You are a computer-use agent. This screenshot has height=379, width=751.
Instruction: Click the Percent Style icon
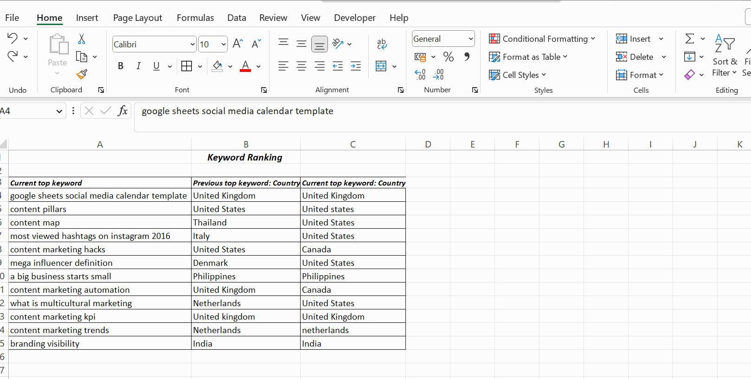point(448,57)
